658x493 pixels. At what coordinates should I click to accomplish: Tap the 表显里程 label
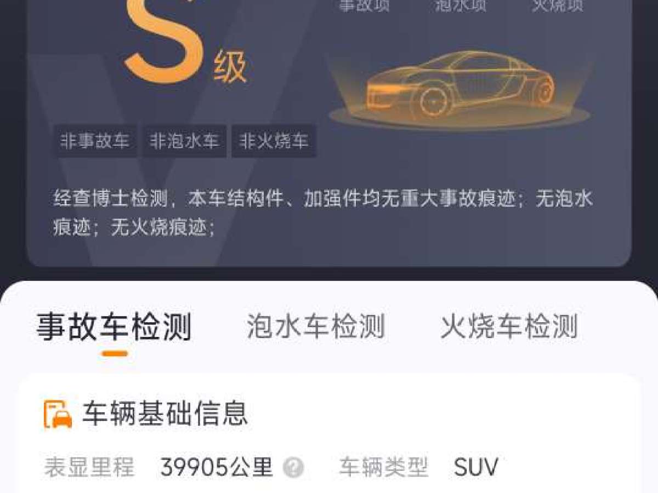coord(89,468)
